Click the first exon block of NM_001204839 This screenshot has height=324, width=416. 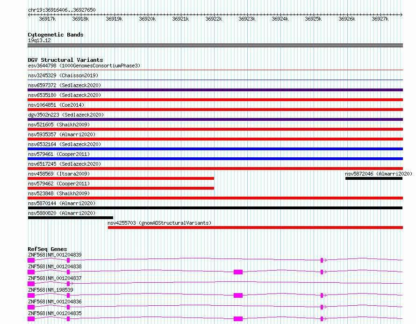(x=31, y=260)
